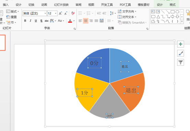The image size is (190, 131).
Task: Expand the font color options arrow
Action: [x=74, y=21]
